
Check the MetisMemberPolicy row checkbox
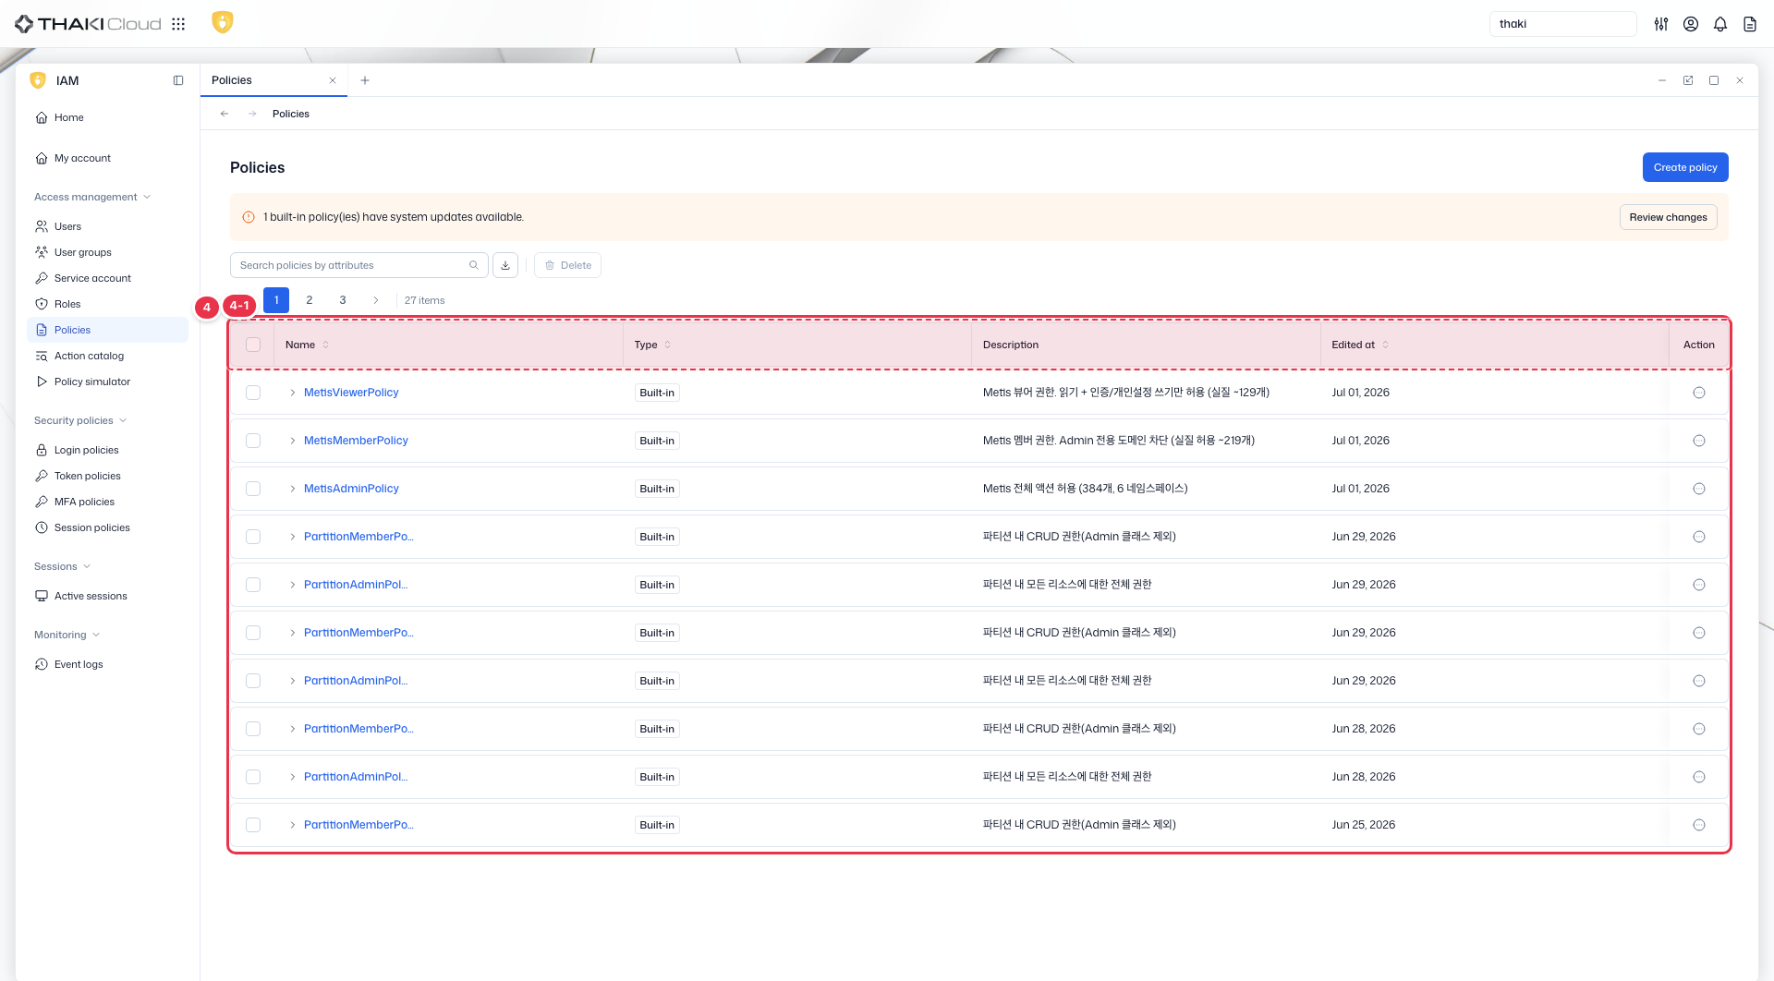(253, 441)
